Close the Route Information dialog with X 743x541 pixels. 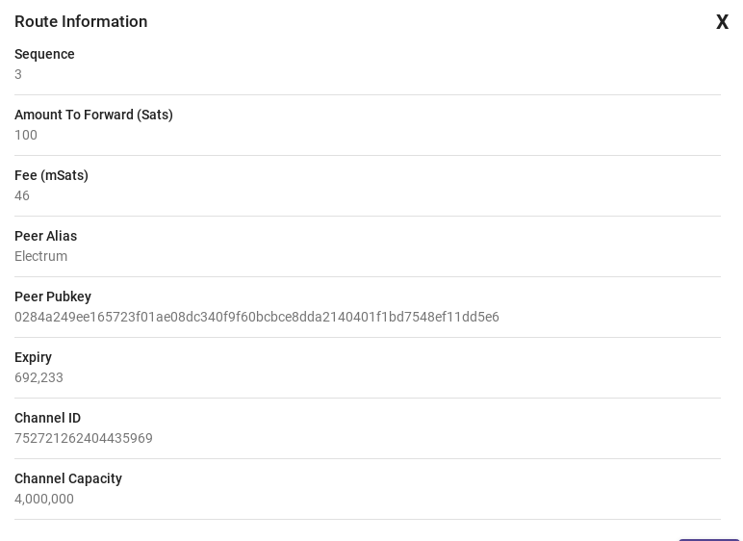722,22
